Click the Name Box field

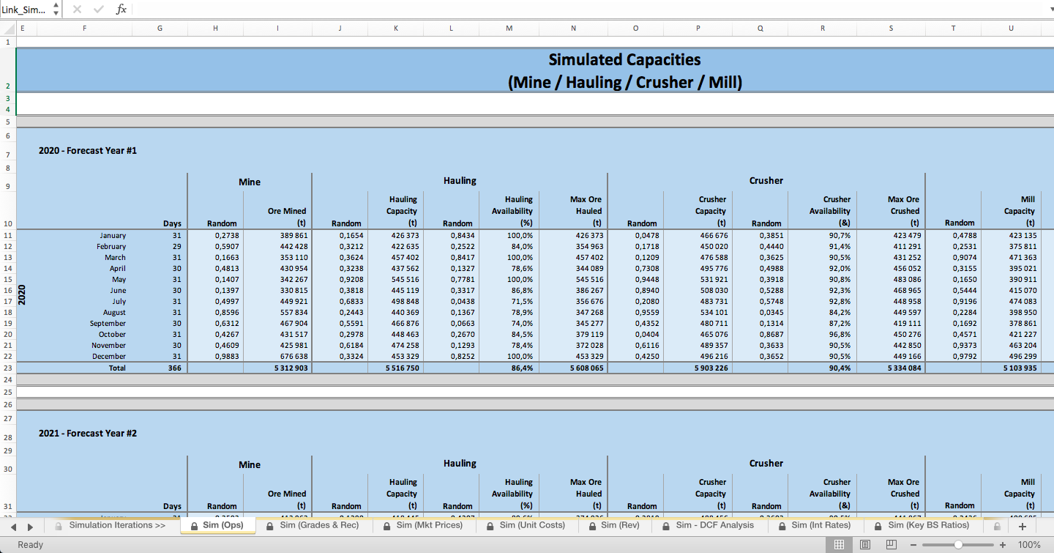click(26, 10)
